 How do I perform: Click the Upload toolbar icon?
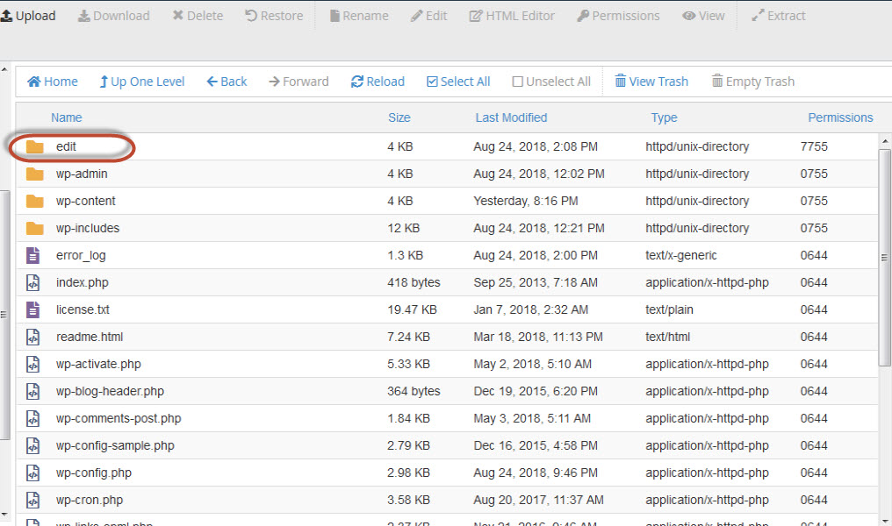coord(6,16)
